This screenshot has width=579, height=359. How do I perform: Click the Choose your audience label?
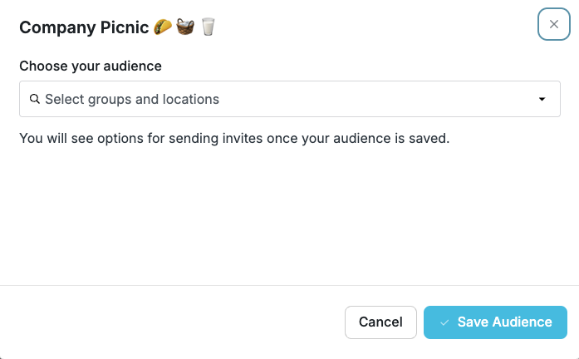point(91,66)
